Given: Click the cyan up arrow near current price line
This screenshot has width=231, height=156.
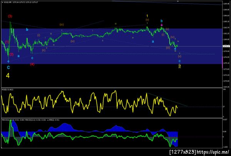Looking at the screenshot, I should point(175,48).
